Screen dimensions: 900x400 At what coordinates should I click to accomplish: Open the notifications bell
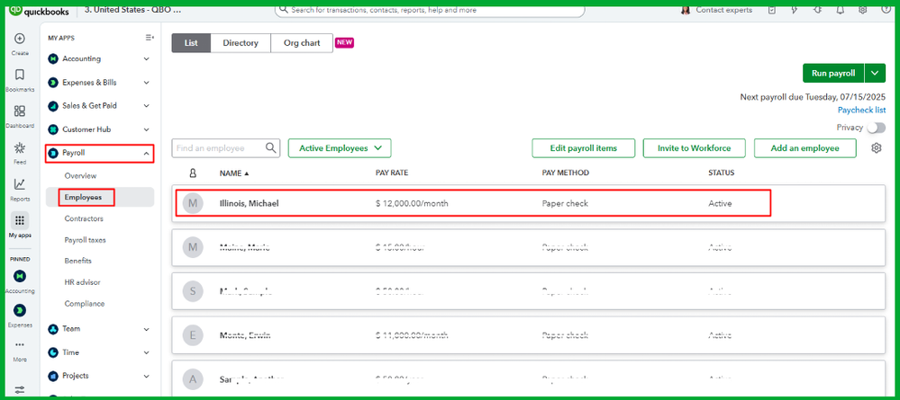tap(840, 10)
